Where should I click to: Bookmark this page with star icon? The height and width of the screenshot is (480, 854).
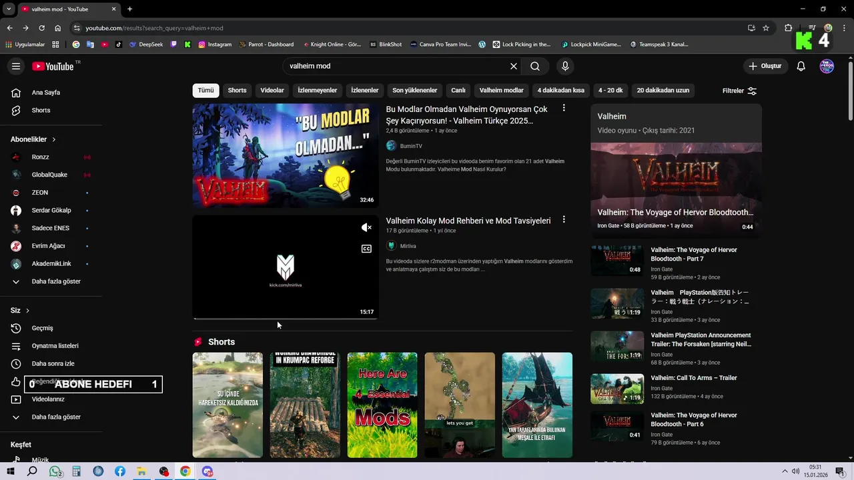[x=766, y=28]
